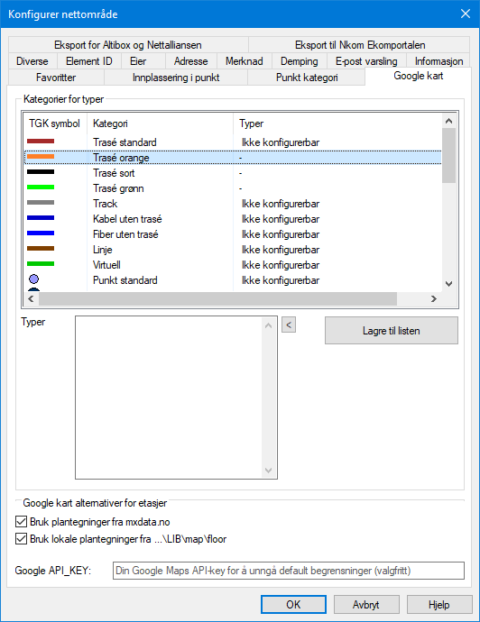
Task: Click the Google API_KEY input field
Action: 289,571
